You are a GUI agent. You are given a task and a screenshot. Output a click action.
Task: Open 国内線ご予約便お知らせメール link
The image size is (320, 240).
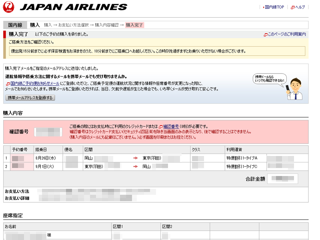click(x=35, y=84)
